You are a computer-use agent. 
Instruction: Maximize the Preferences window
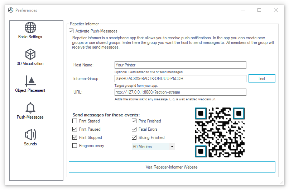[259, 10]
